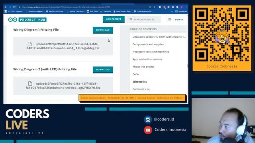Click the CODERS LIVE logo
Viewport: 255px width, 143px height.
pyautogui.click(x=27, y=121)
